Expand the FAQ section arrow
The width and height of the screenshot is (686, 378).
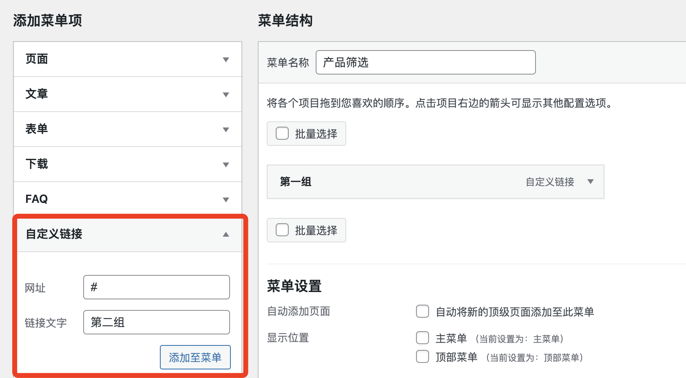[226, 200]
